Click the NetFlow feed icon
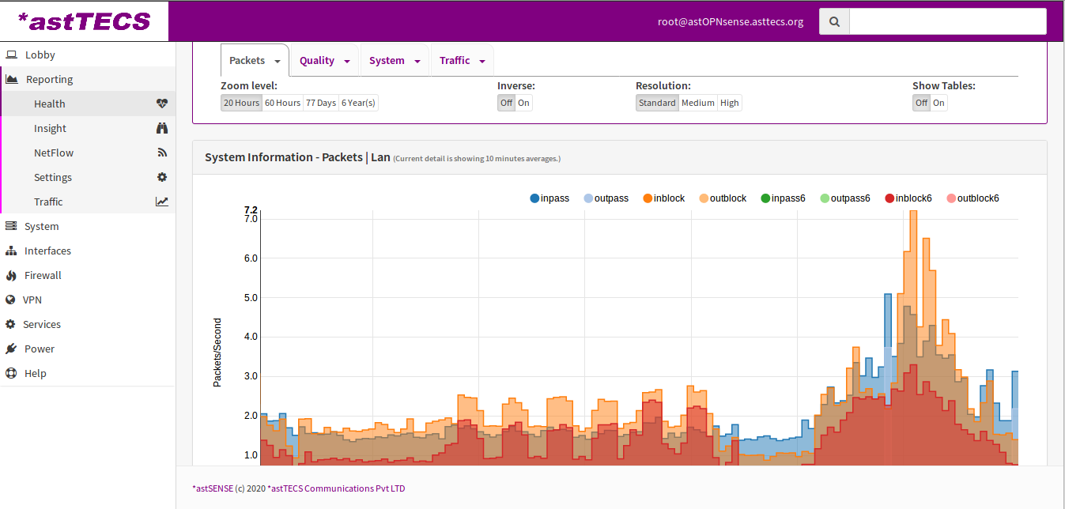This screenshot has width=1065, height=509. 162,153
